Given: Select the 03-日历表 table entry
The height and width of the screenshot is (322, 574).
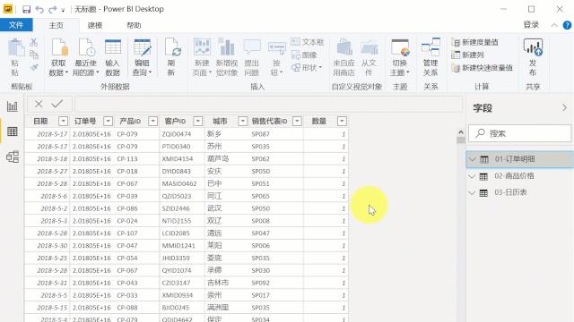Looking at the screenshot, I should pos(510,192).
